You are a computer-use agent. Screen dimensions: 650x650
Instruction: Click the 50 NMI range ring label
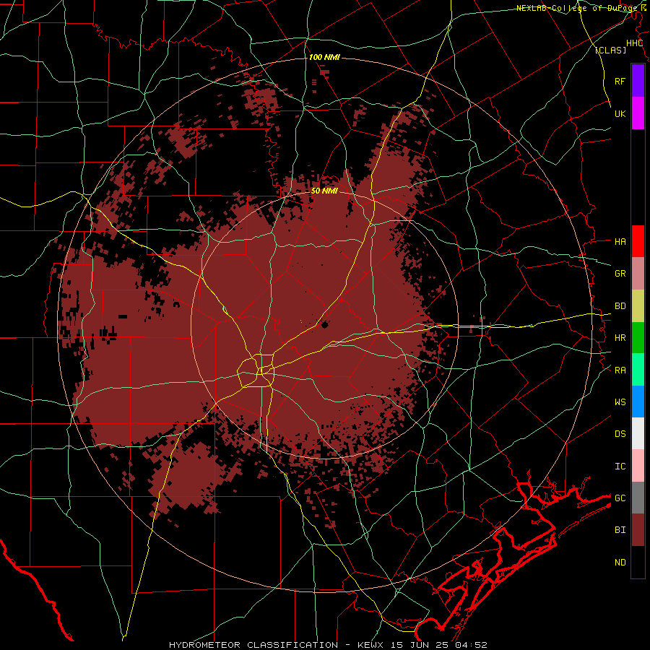pyautogui.click(x=324, y=191)
